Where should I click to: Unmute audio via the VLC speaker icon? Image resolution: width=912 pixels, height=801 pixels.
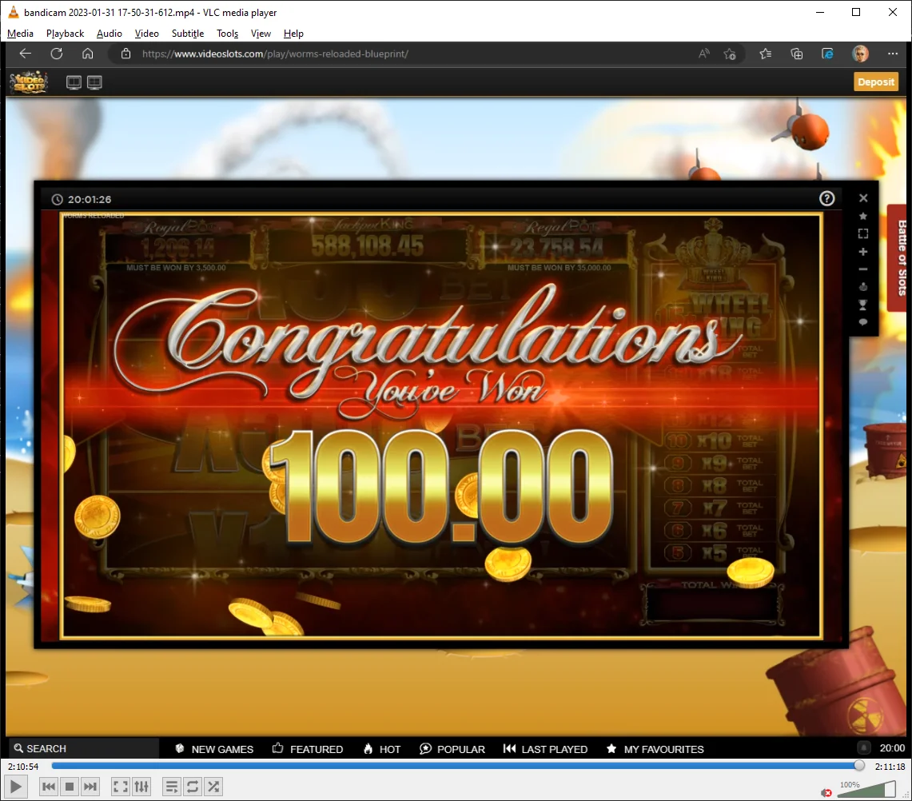click(826, 792)
